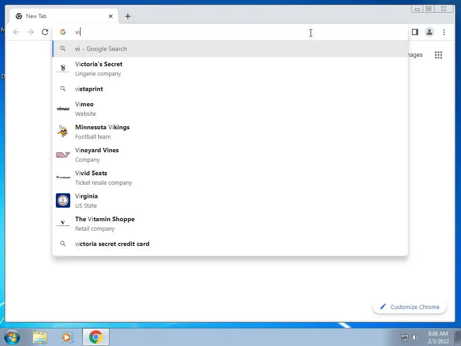Click the Chrome icon in the taskbar
Viewport: 461px width, 346px height.
(96, 337)
